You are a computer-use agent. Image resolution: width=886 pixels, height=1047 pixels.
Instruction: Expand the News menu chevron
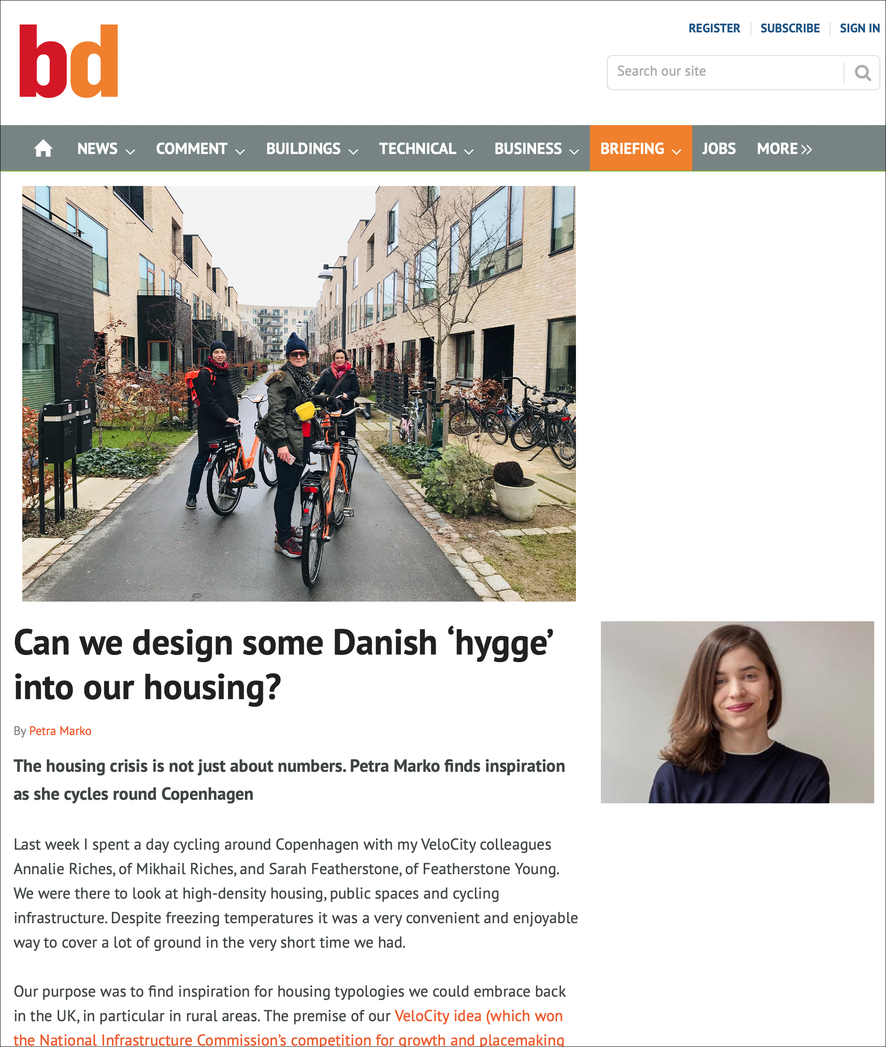(130, 151)
